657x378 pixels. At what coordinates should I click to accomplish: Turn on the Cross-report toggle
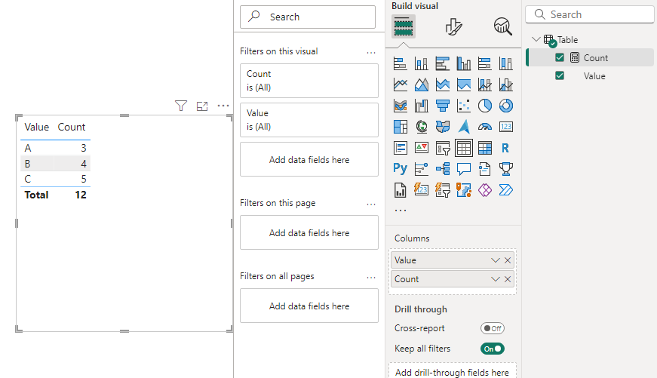click(x=493, y=328)
